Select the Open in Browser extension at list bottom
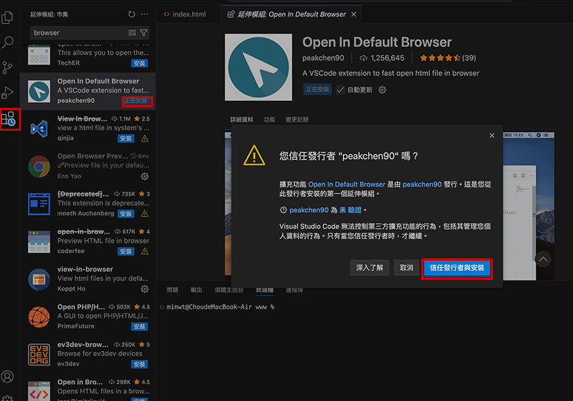 coord(88,389)
